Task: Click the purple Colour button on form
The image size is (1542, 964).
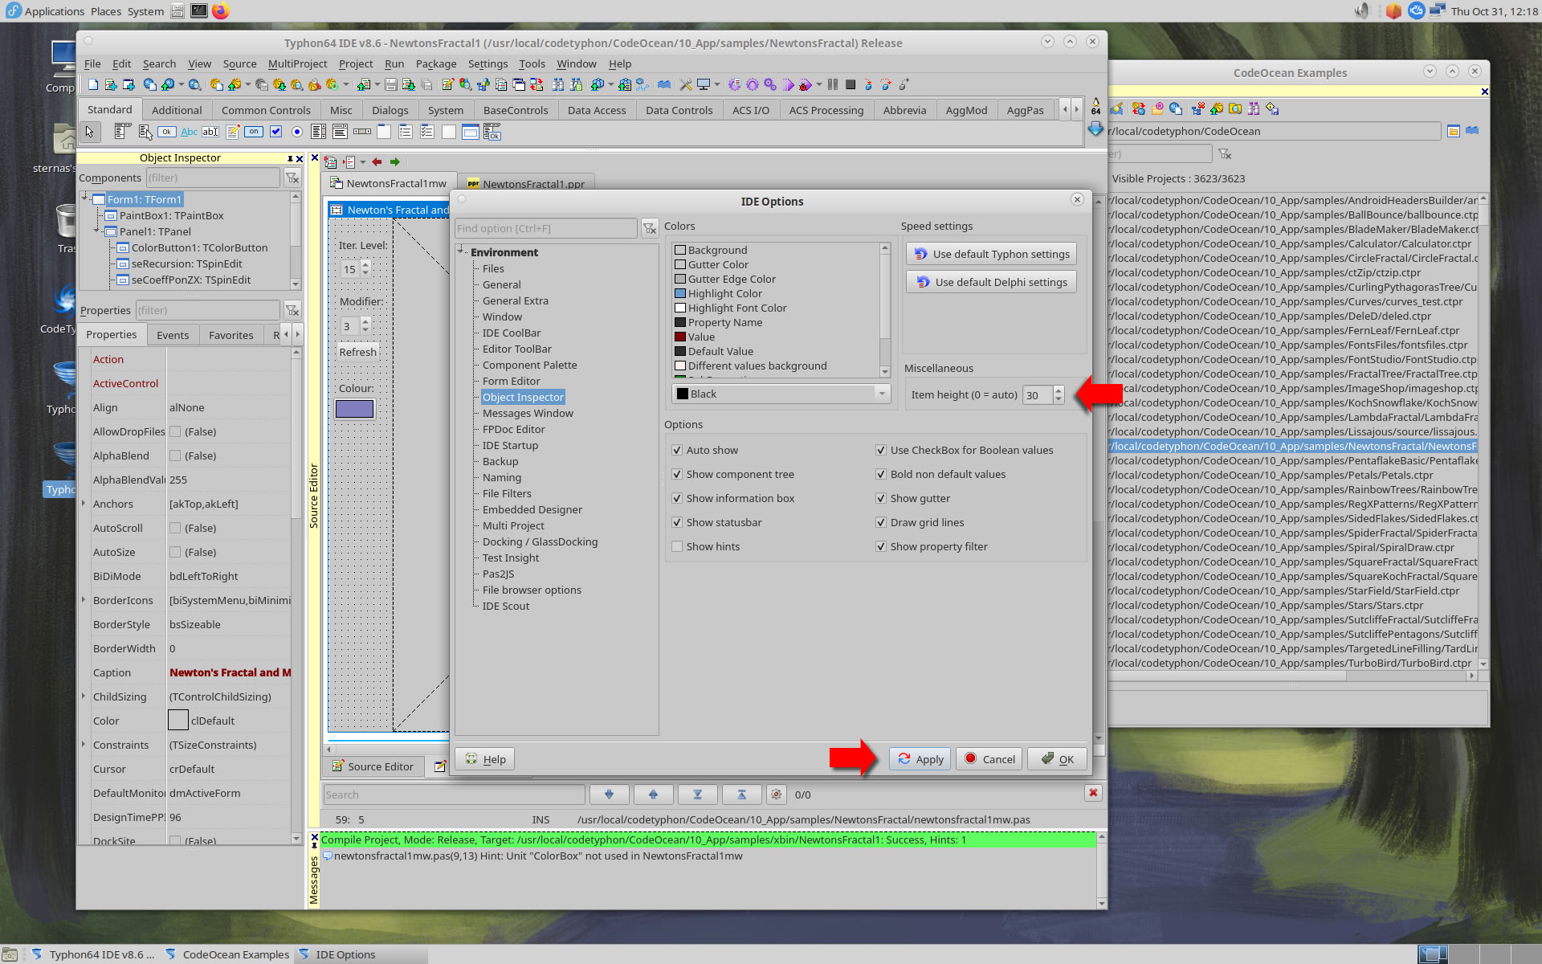Action: (x=354, y=409)
